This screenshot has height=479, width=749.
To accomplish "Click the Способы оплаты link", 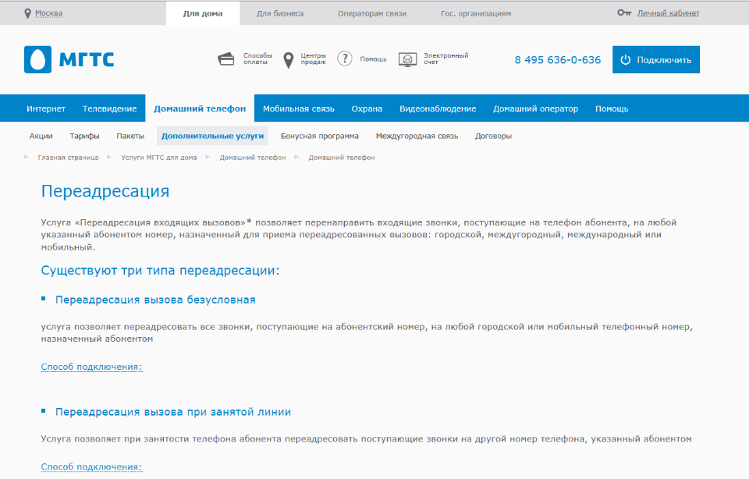I will point(257,59).
